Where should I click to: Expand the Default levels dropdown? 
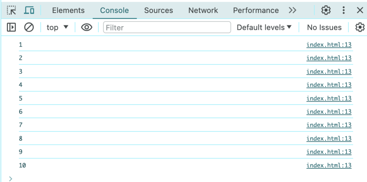coord(264,27)
